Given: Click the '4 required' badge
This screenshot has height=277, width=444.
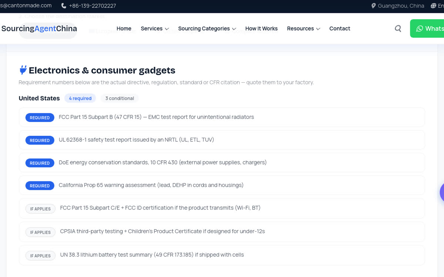Looking at the screenshot, I should [80, 98].
